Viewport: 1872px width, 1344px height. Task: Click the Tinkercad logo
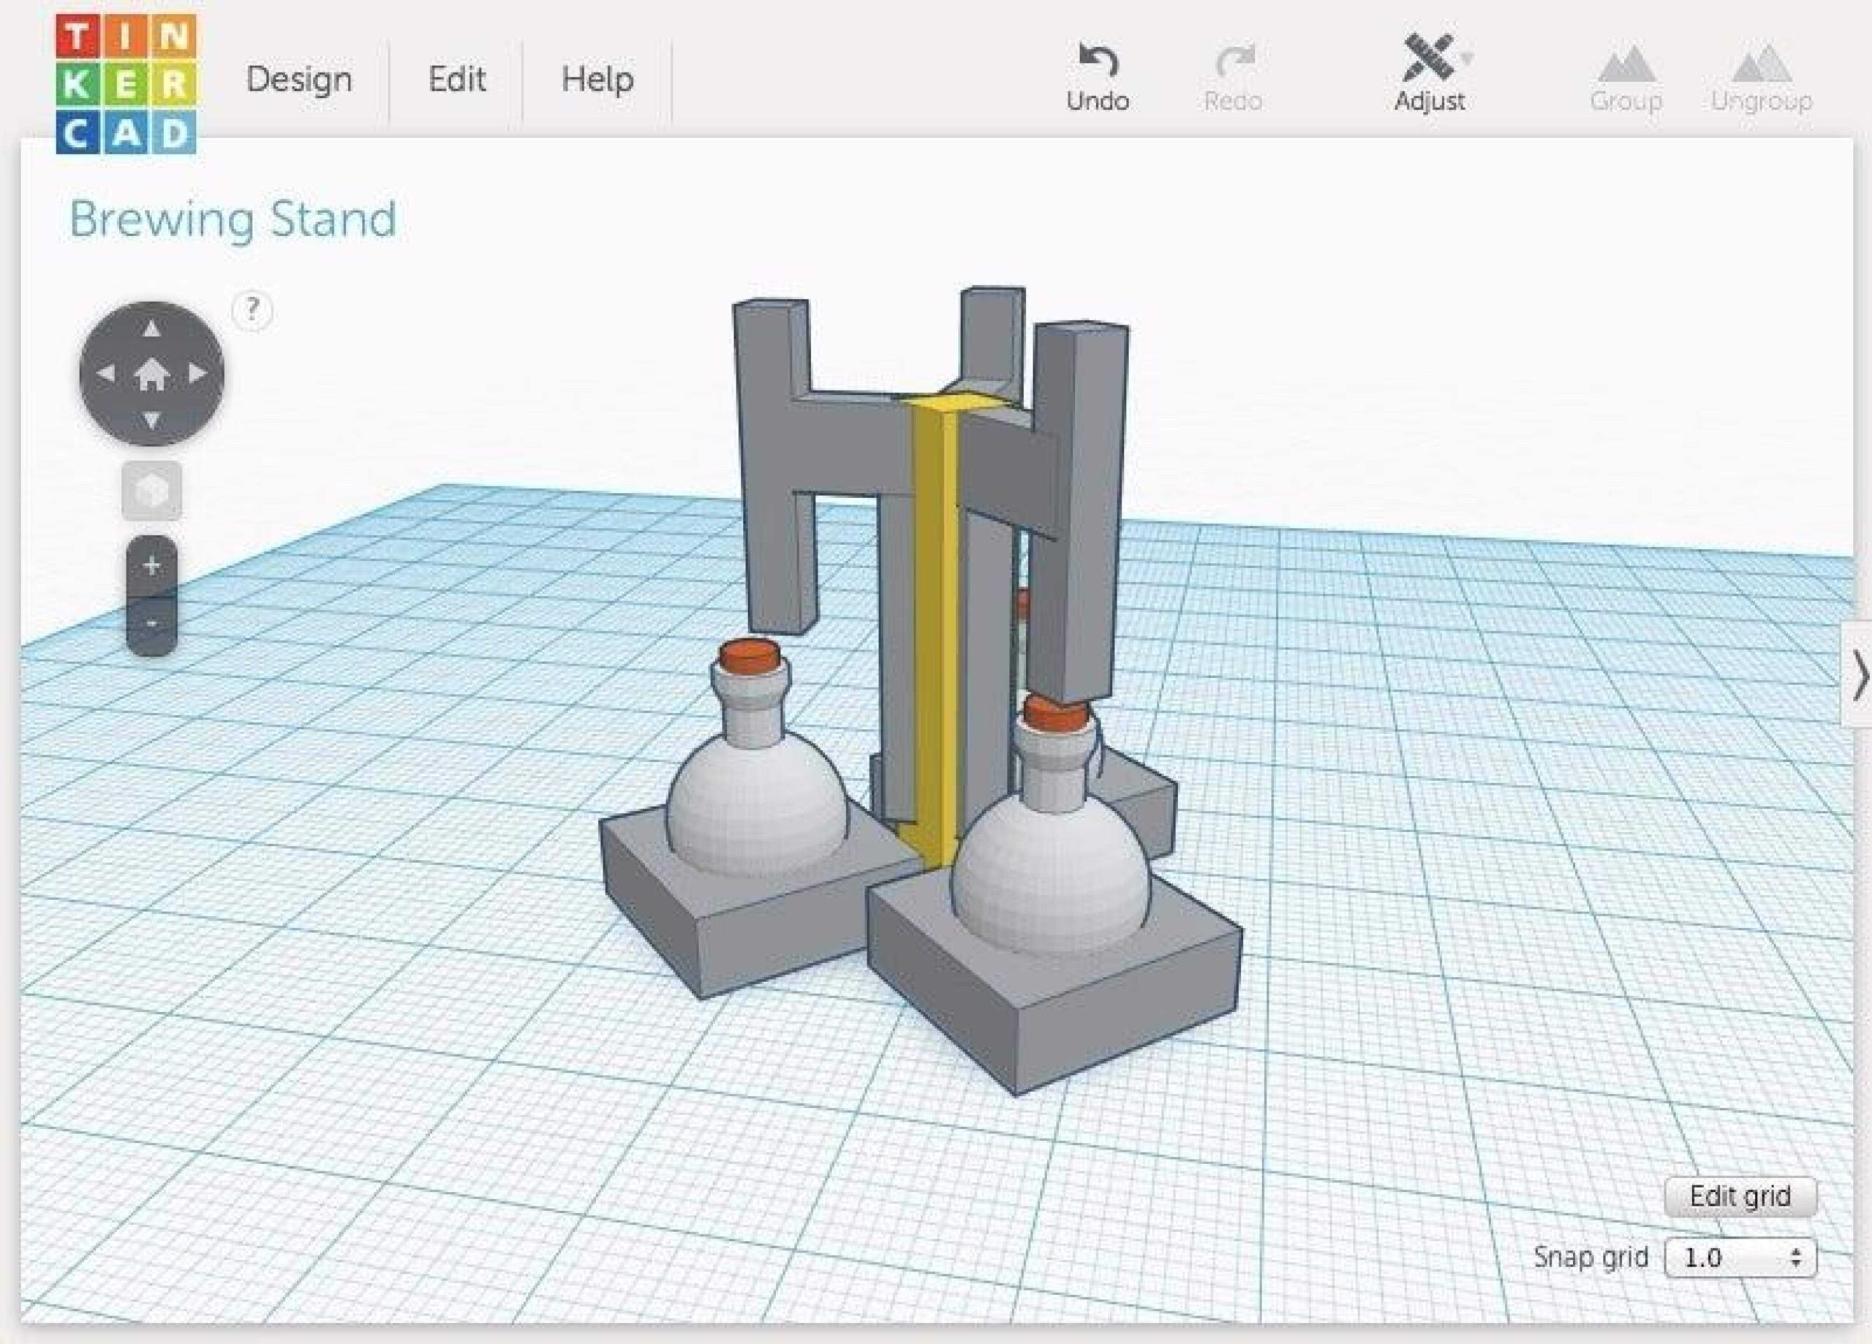pos(127,84)
